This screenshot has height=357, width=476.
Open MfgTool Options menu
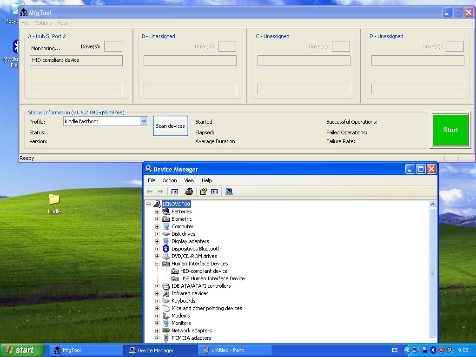(x=43, y=23)
